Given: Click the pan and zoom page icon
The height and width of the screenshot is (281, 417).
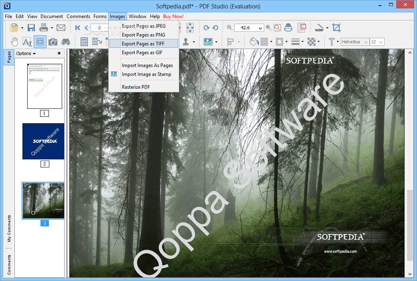Looking at the screenshot, I should point(302,28).
